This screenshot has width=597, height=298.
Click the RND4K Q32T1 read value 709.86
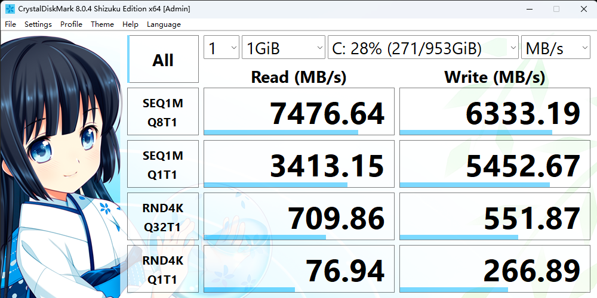(x=299, y=216)
